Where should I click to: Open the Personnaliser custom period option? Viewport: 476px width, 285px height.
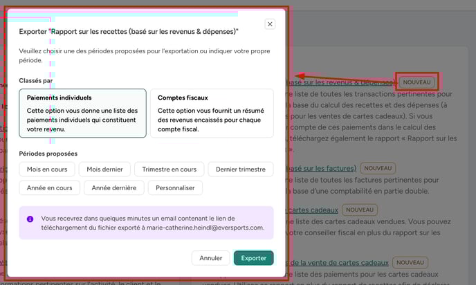click(x=175, y=188)
